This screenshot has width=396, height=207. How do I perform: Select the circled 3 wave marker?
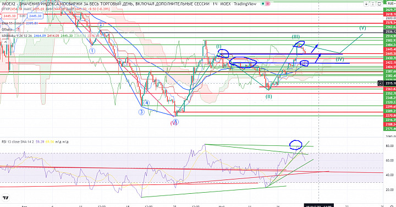point(141,112)
